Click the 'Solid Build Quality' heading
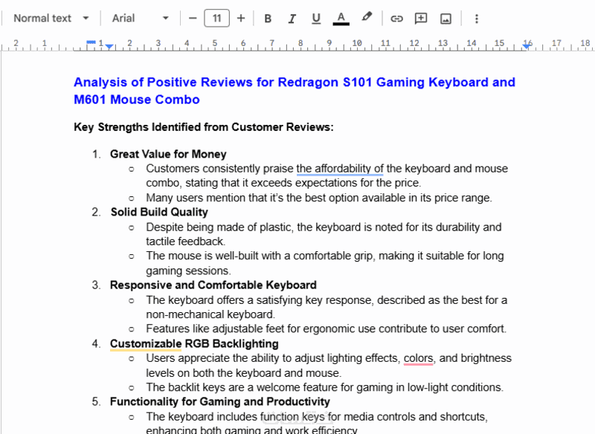This screenshot has height=434, width=595. point(159,212)
